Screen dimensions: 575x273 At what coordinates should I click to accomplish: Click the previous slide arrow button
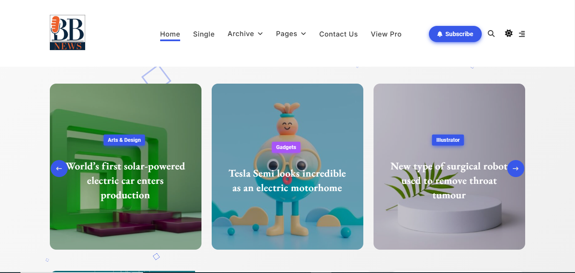59,169
